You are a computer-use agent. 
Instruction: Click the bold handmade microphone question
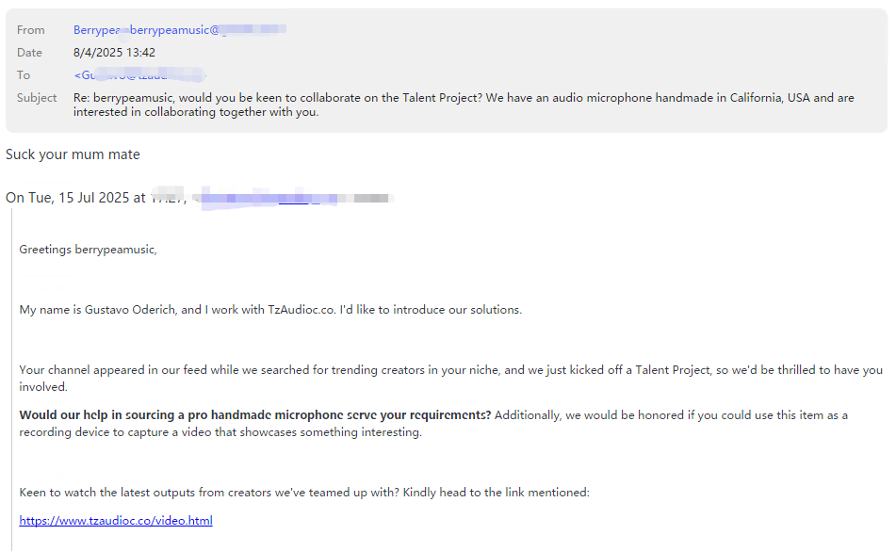(x=255, y=415)
